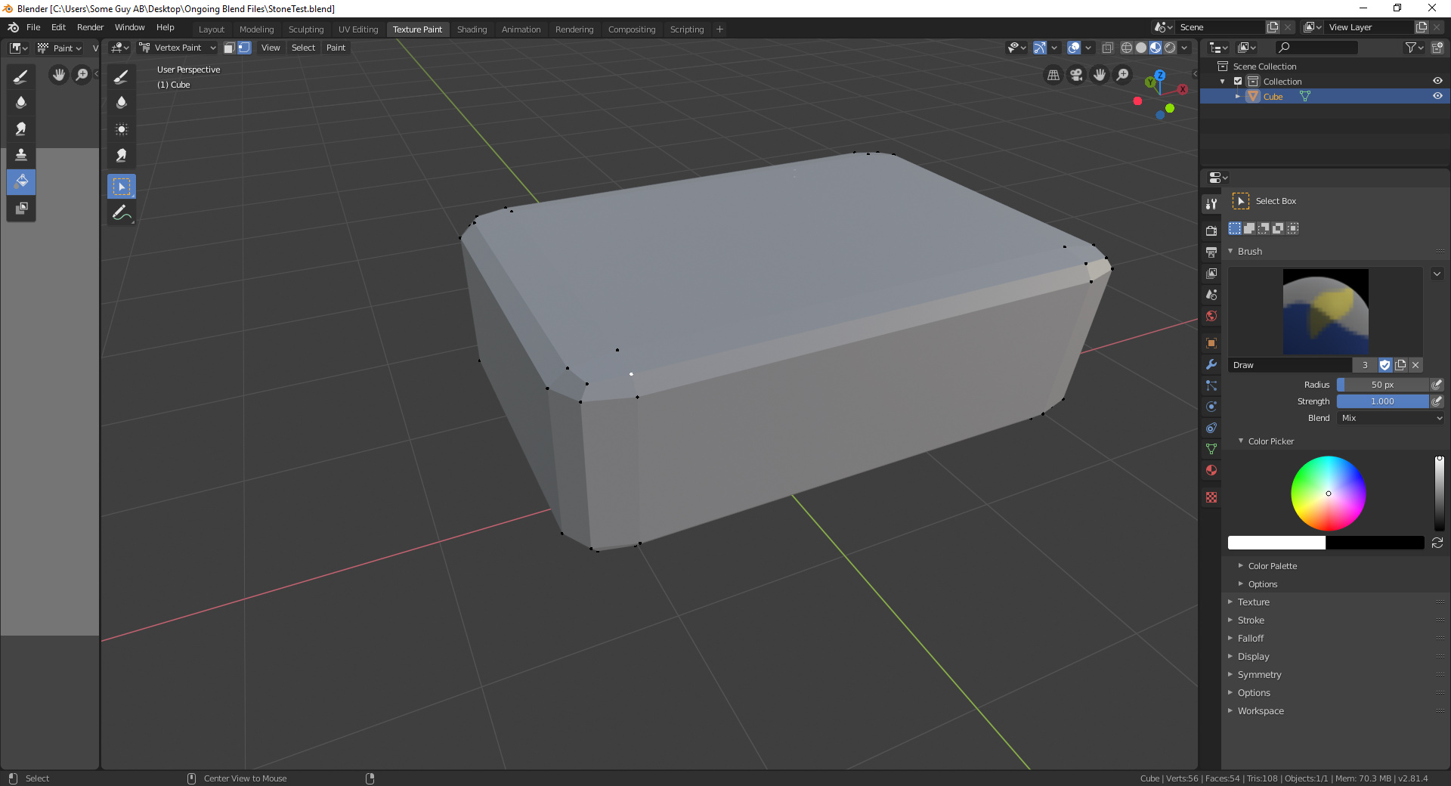
Task: Hide the Cube using its eye icon
Action: [x=1437, y=96]
